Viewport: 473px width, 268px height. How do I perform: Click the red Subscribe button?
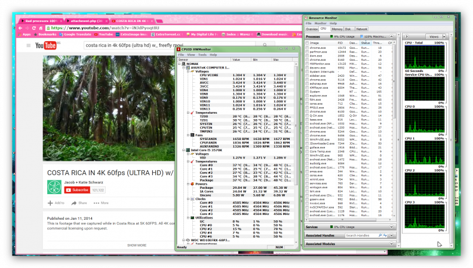point(77,190)
